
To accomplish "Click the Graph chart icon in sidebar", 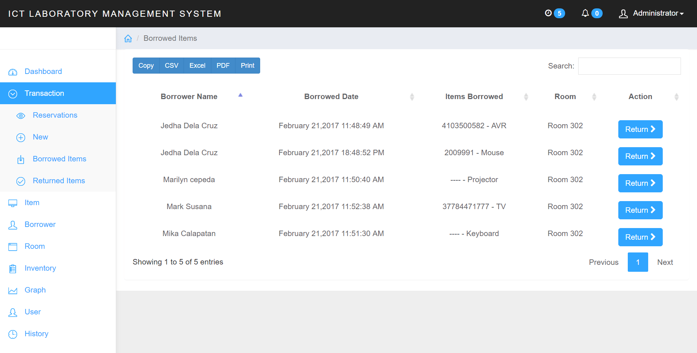I will pos(13,290).
